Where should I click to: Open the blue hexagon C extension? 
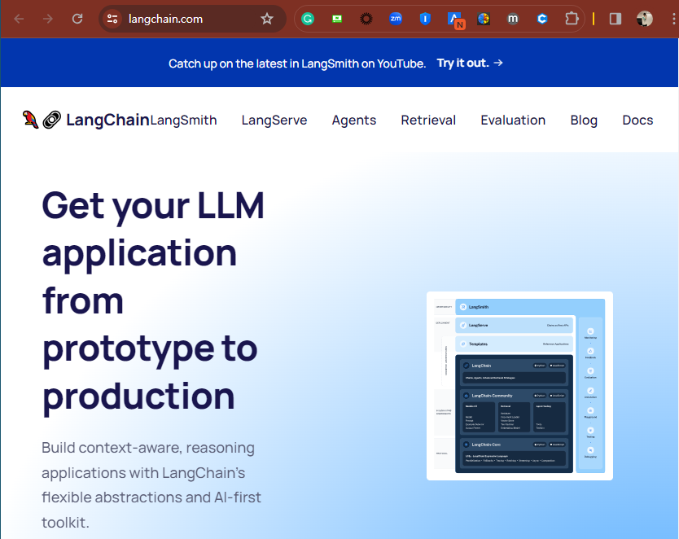pos(542,19)
